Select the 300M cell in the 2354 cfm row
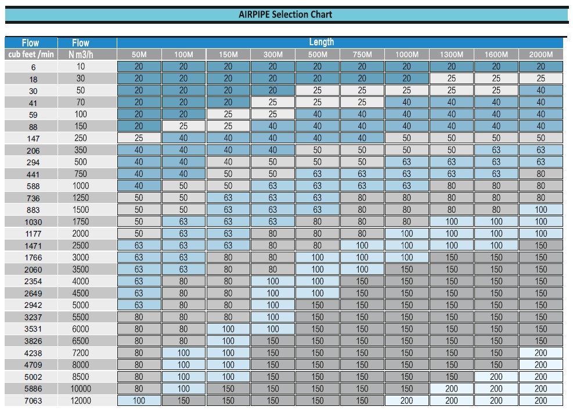The height and width of the screenshot is (410, 573). coord(273,281)
